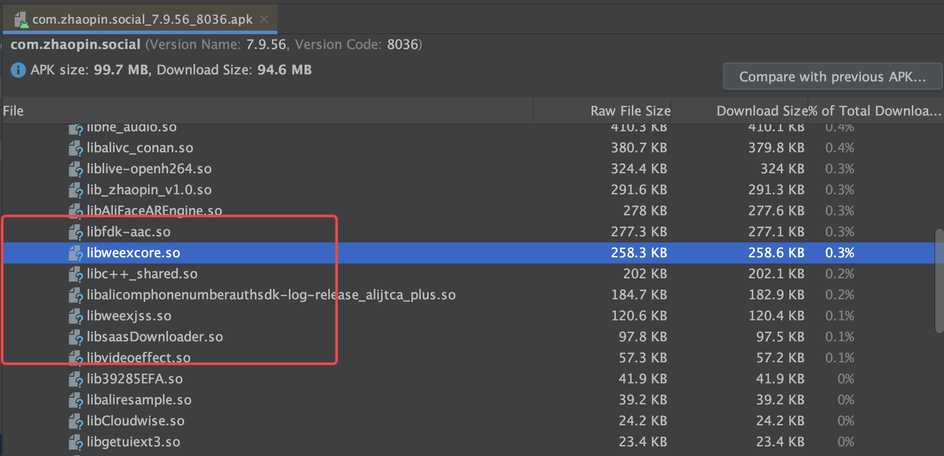Click the libgetuiext3.so file icon
This screenshot has width=944, height=456.
(76, 442)
